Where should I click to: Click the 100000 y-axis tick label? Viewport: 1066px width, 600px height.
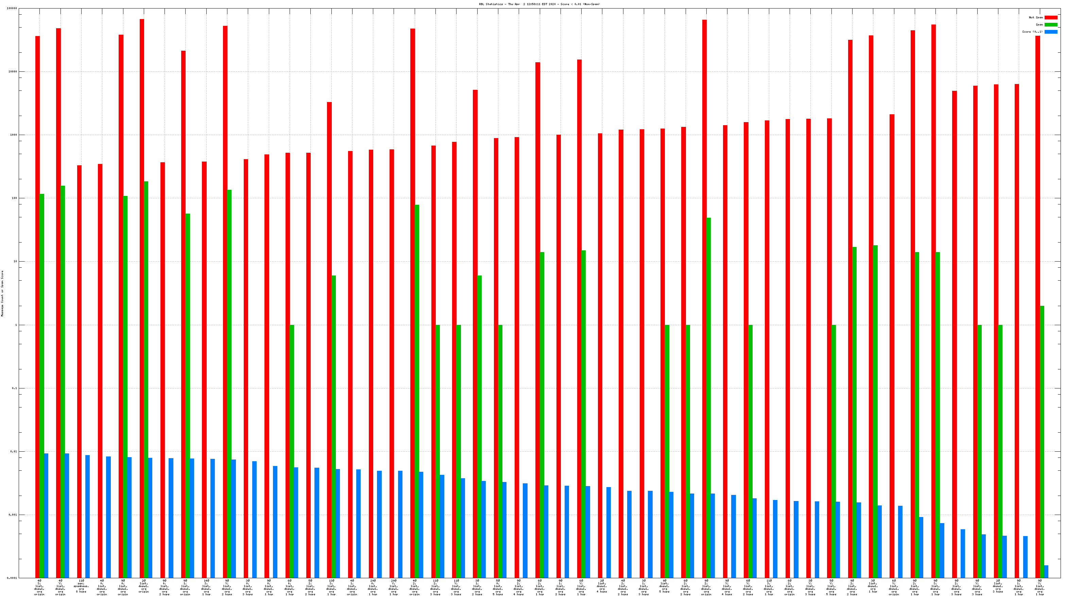click(12, 8)
